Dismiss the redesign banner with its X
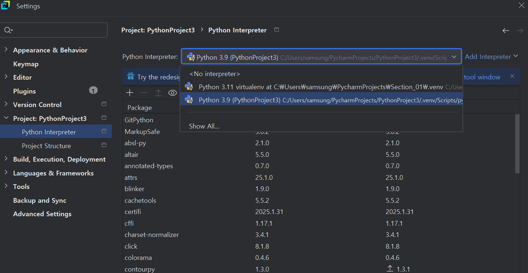Screen dimensions: 528x273 click(512, 76)
